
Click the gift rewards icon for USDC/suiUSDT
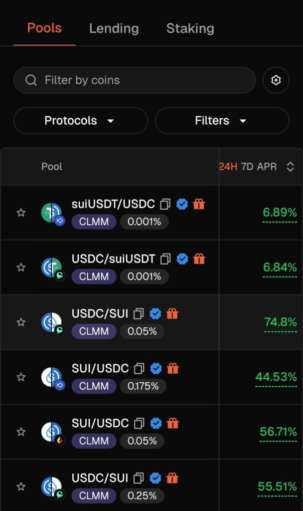click(199, 259)
